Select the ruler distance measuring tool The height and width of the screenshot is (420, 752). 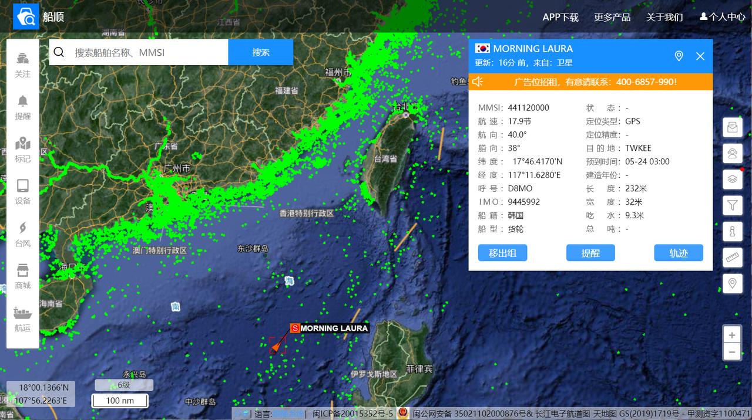[x=732, y=258]
